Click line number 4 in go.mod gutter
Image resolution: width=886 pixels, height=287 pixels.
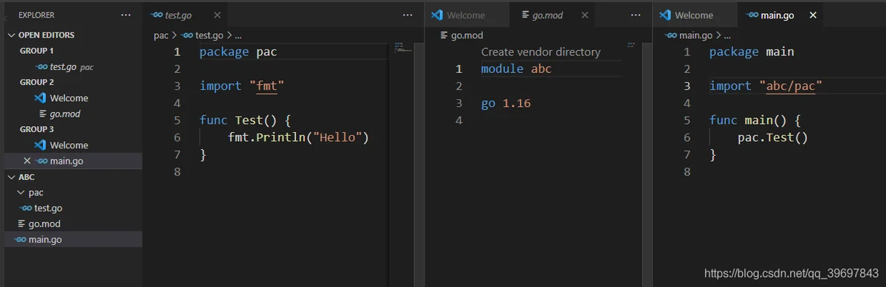pos(459,120)
